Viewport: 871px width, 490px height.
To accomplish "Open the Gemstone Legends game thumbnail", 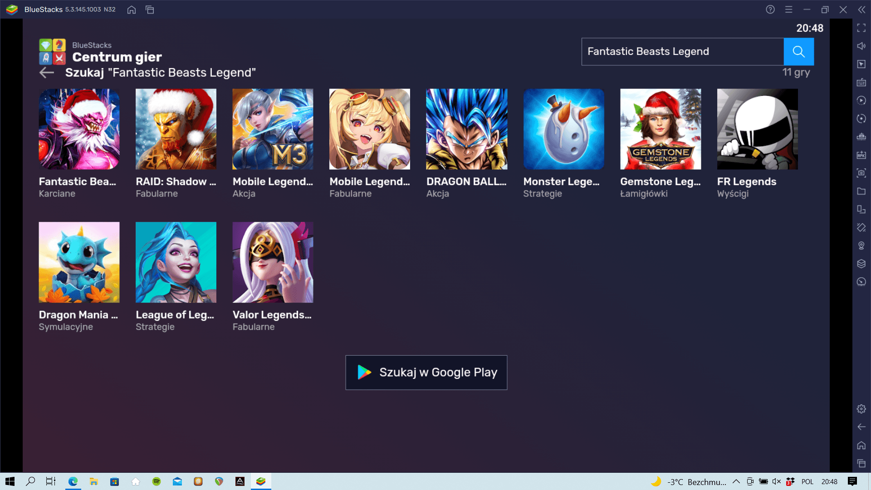I will click(661, 129).
